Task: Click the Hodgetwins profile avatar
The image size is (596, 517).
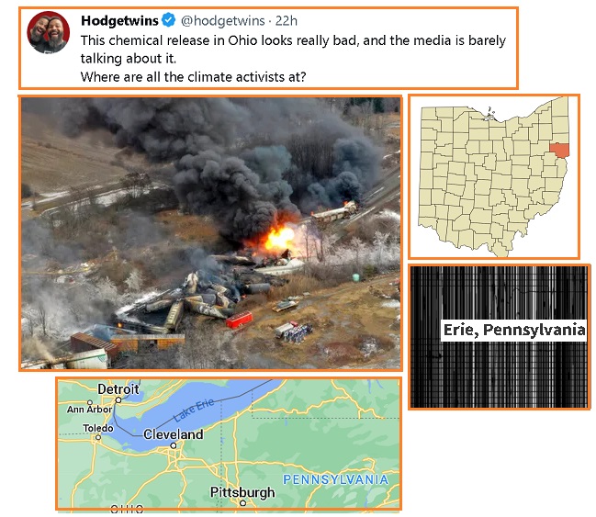Action: (x=49, y=32)
